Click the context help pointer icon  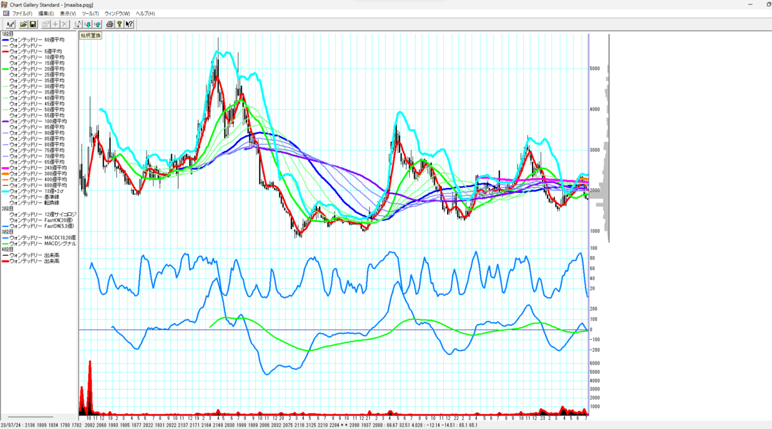tap(129, 24)
